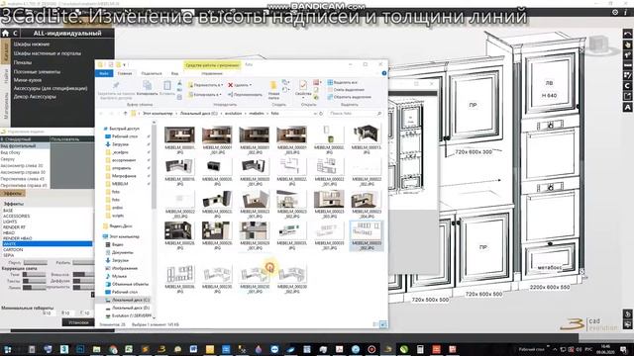Click the Переименовать button
The image size is (634, 356).
point(245,95)
